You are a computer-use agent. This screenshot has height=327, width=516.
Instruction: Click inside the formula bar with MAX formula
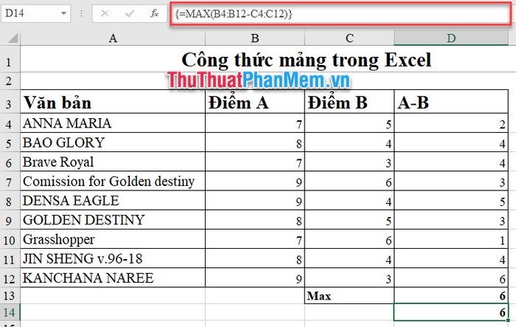coord(332,13)
